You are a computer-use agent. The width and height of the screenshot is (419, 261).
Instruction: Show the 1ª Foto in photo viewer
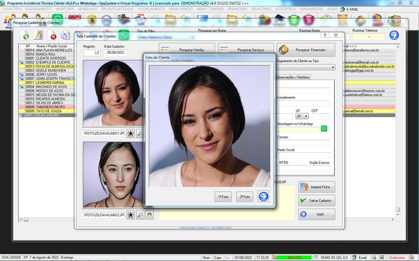coord(223,197)
